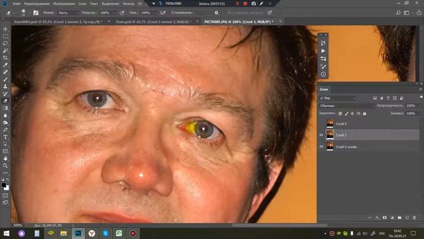424x239 pixels.
Task: Select the Dodge tool
Action: coord(5,122)
